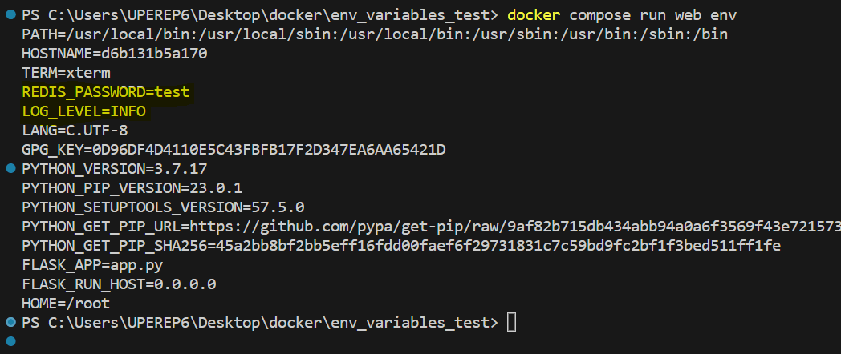Screen dimensions: 841x354
Task: Click the blue dot beside the last PS prompt
Action: 10,322
